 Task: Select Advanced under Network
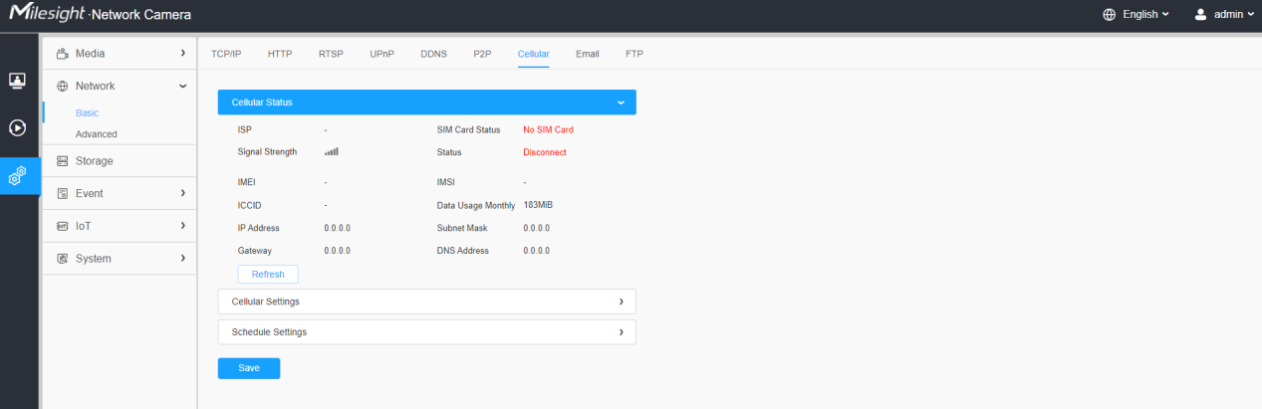pyautogui.click(x=96, y=134)
